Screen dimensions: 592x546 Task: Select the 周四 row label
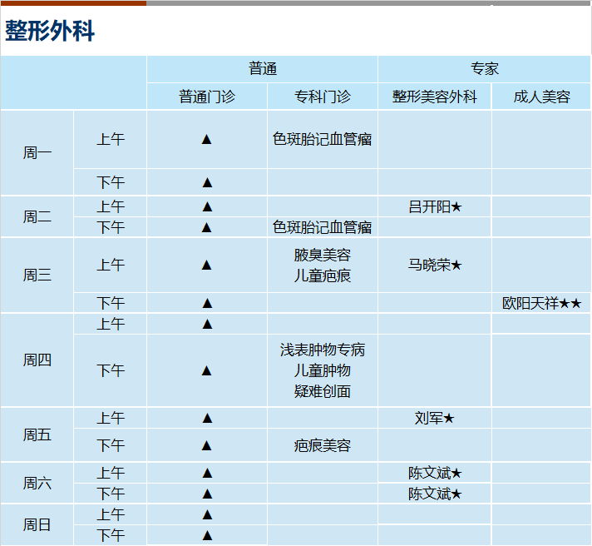(37, 360)
